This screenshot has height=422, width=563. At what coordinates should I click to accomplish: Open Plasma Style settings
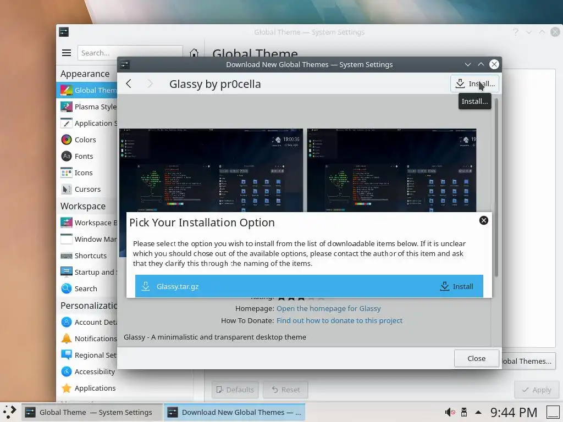[x=87, y=107]
